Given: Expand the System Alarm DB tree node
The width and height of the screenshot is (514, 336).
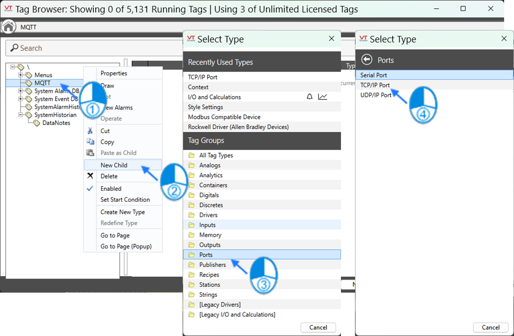Looking at the screenshot, I should click(x=20, y=91).
